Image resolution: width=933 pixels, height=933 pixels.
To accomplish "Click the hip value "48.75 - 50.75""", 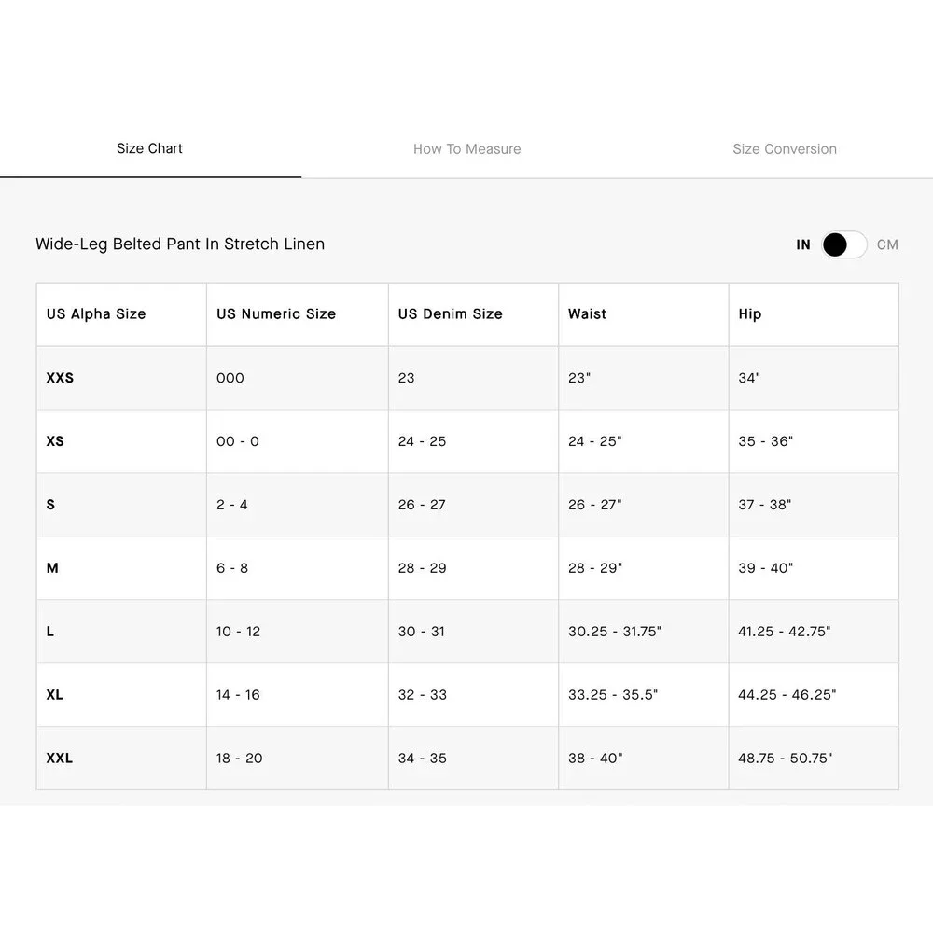I will (786, 758).
